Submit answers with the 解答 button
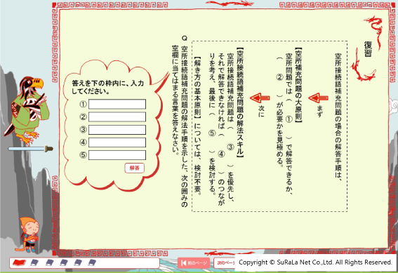Viewport: 398px width, 273px height. (135, 168)
